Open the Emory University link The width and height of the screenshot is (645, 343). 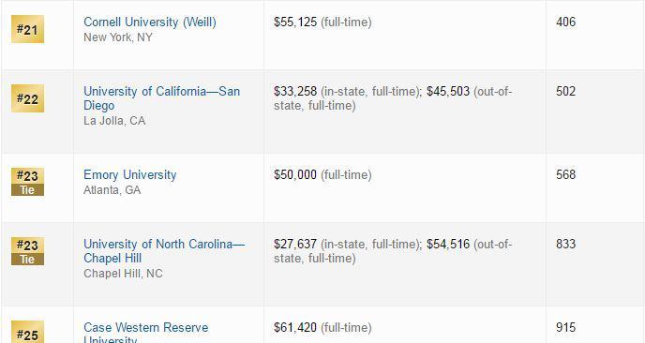[x=130, y=175]
